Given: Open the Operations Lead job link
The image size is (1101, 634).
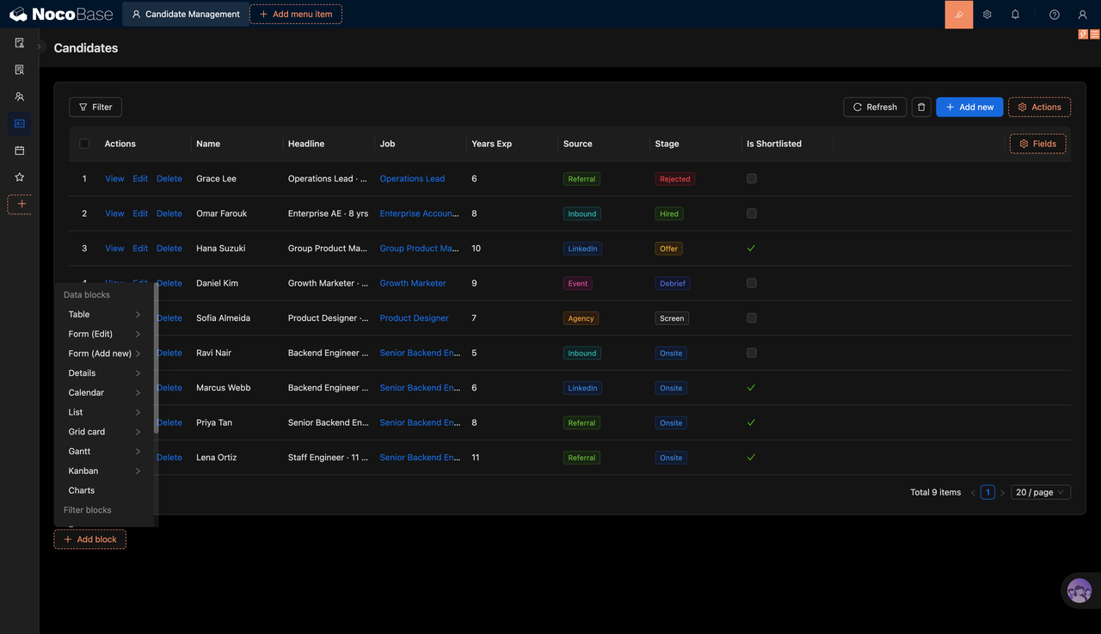Looking at the screenshot, I should [412, 179].
